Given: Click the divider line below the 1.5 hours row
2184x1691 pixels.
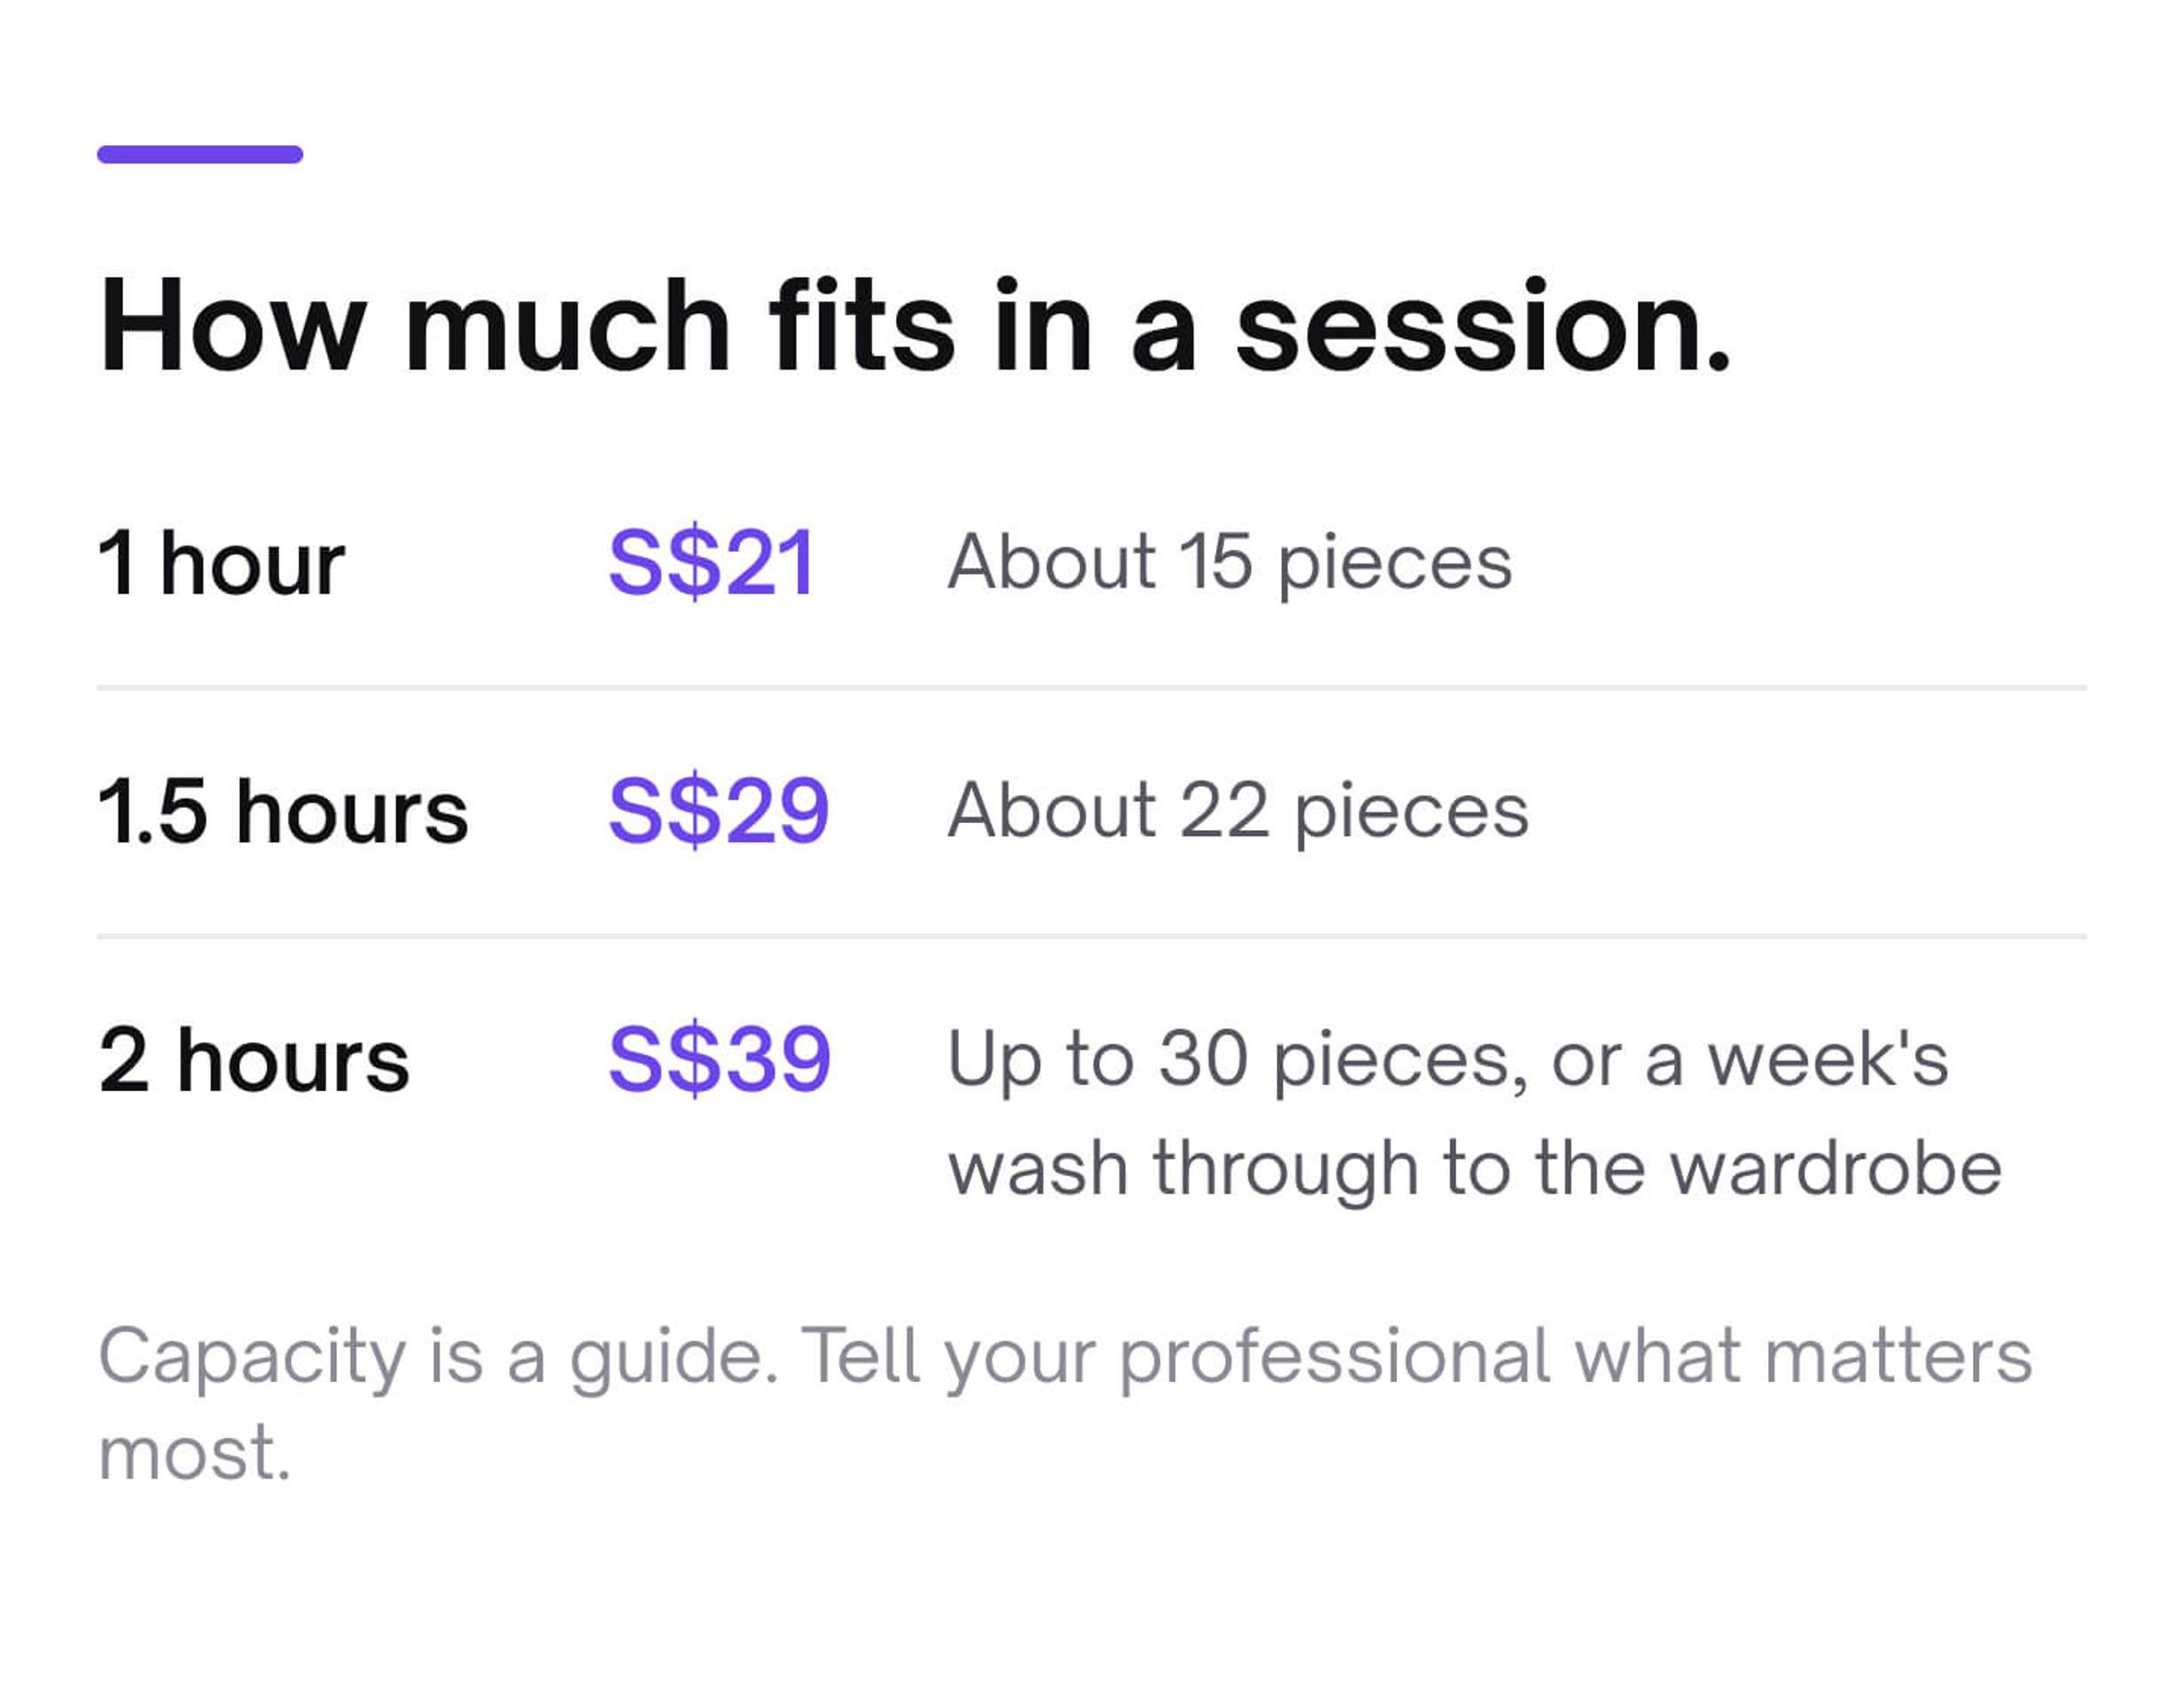Looking at the screenshot, I should pyautogui.click(x=1092, y=936).
